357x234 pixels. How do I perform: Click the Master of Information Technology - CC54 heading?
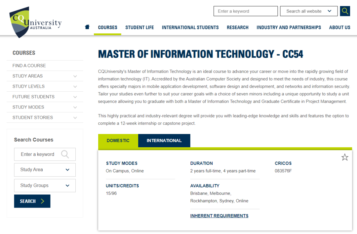click(x=201, y=54)
